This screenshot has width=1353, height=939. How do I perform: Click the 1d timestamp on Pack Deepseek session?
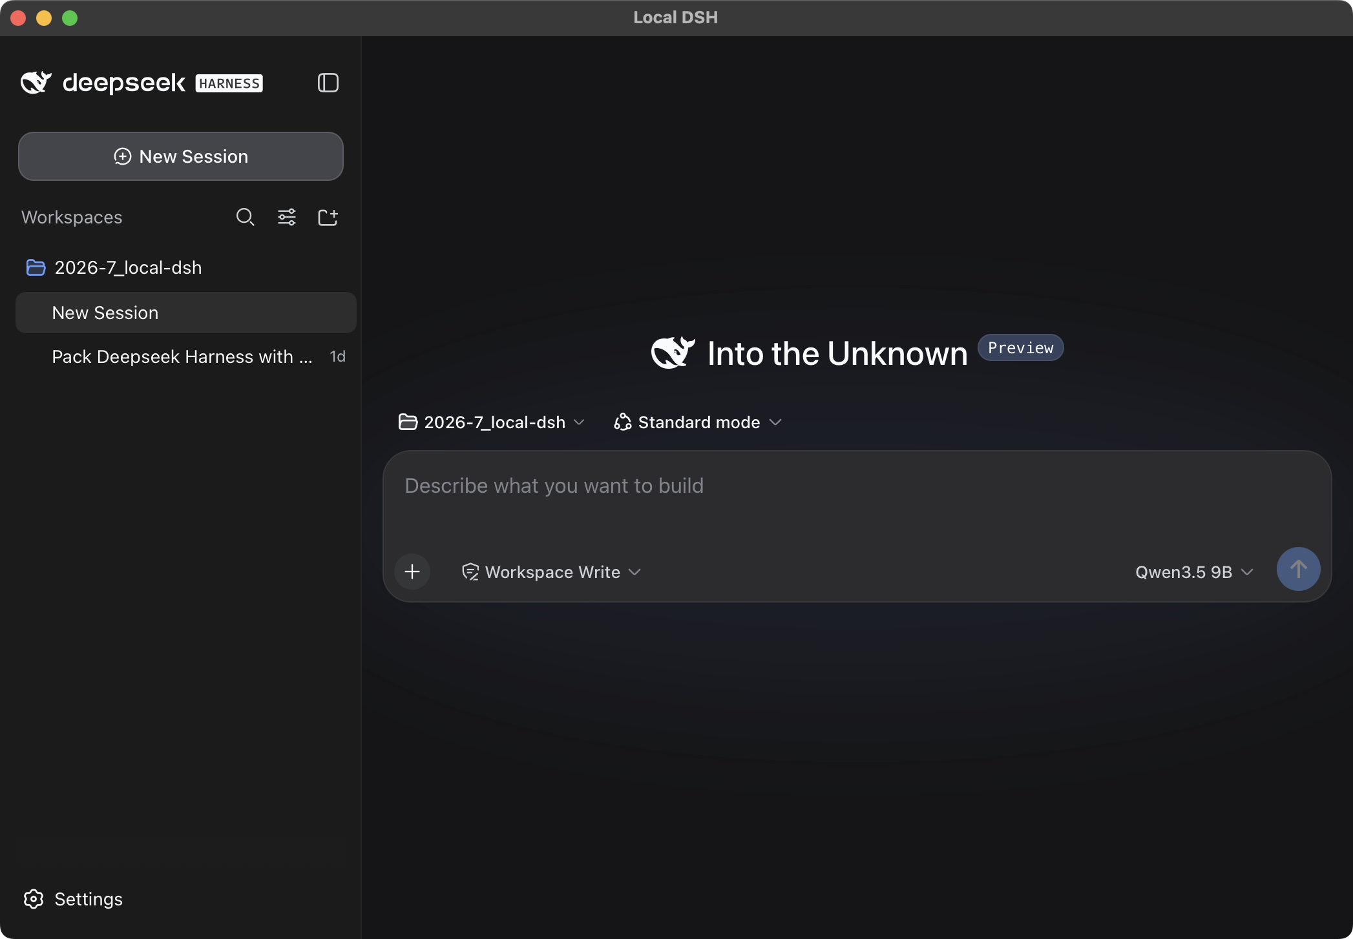[x=337, y=356]
